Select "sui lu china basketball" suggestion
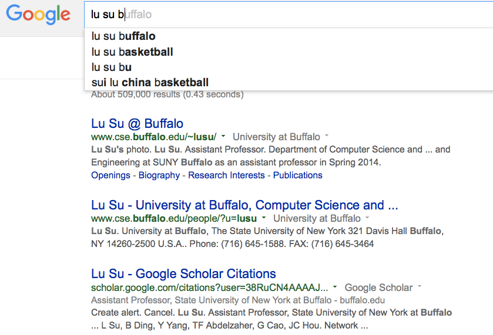The height and width of the screenshot is (335, 493). point(150,82)
